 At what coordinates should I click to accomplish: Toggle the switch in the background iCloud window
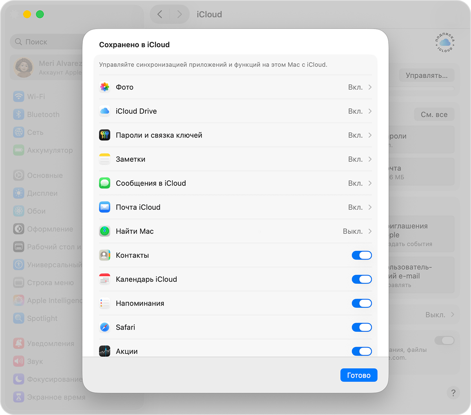click(x=444, y=340)
